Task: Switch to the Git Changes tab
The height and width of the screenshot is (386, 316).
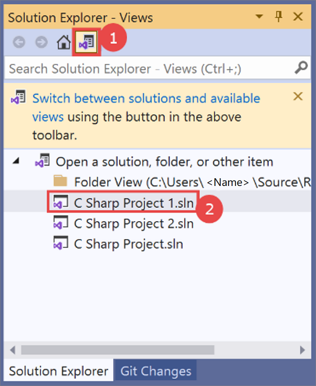Action: point(155,371)
